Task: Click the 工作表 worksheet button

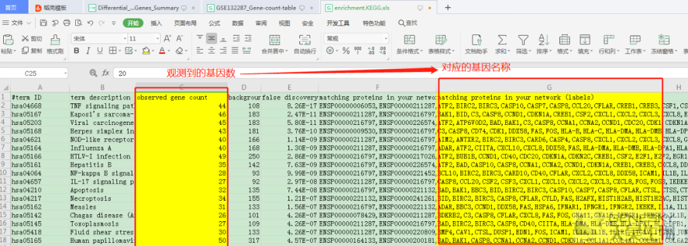Action: 634,45
